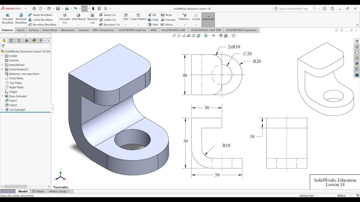Go to the Evaluate tab
The height and width of the screenshot is (202, 360).
[84, 30]
